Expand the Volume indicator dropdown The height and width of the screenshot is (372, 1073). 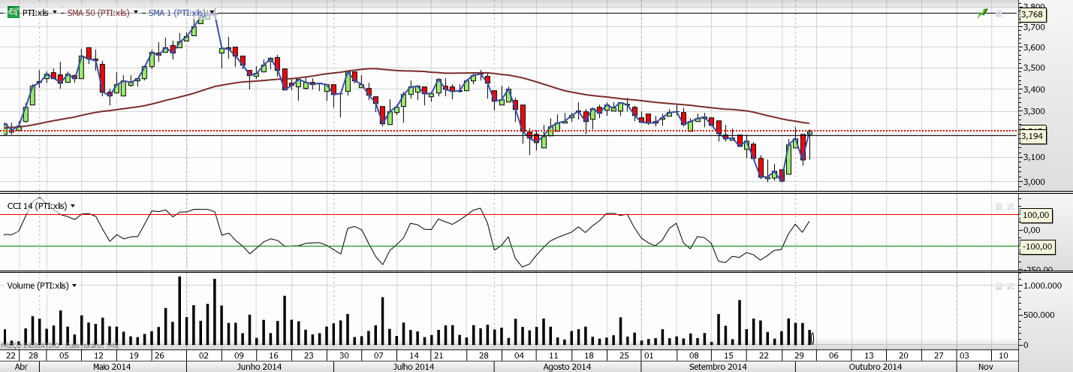point(74,286)
